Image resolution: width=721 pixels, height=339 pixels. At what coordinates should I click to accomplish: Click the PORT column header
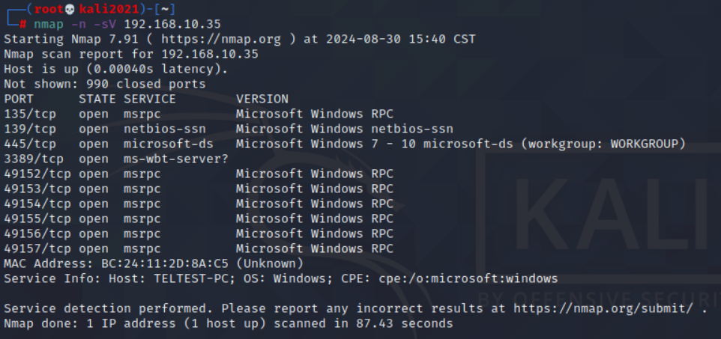point(19,99)
